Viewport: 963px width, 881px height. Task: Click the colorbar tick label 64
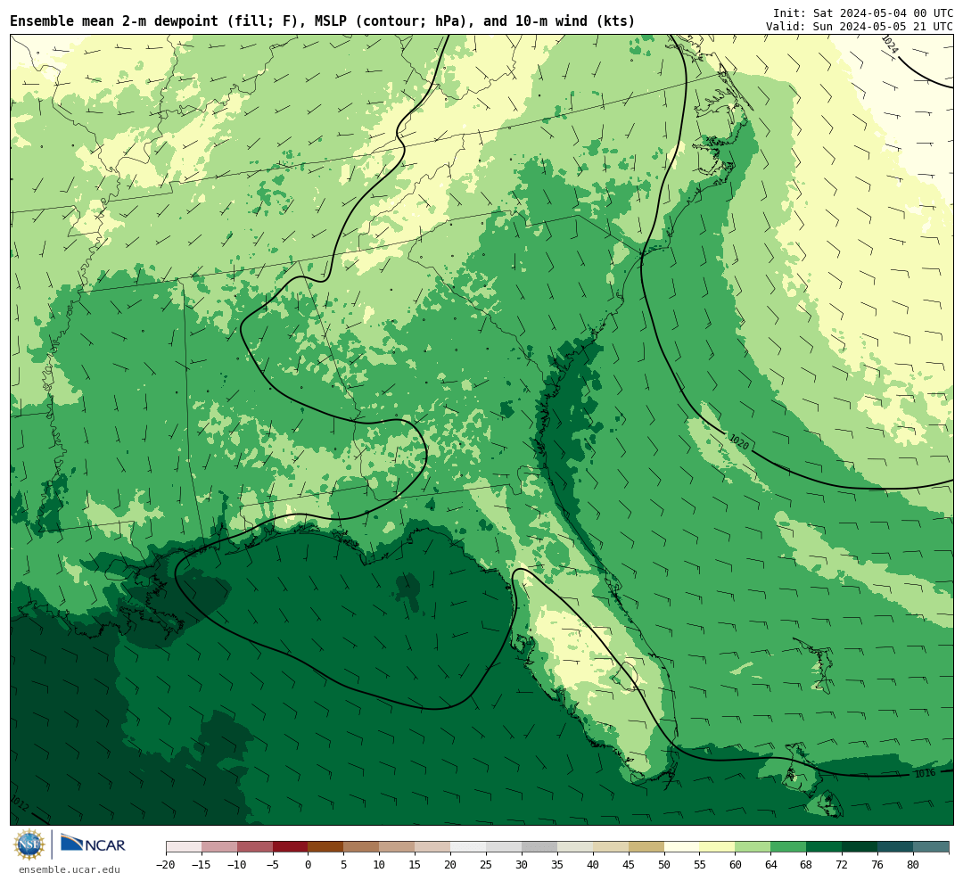click(770, 865)
